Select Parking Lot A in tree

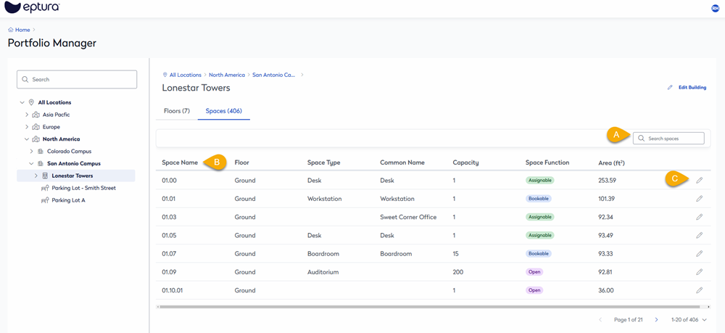tap(68, 200)
